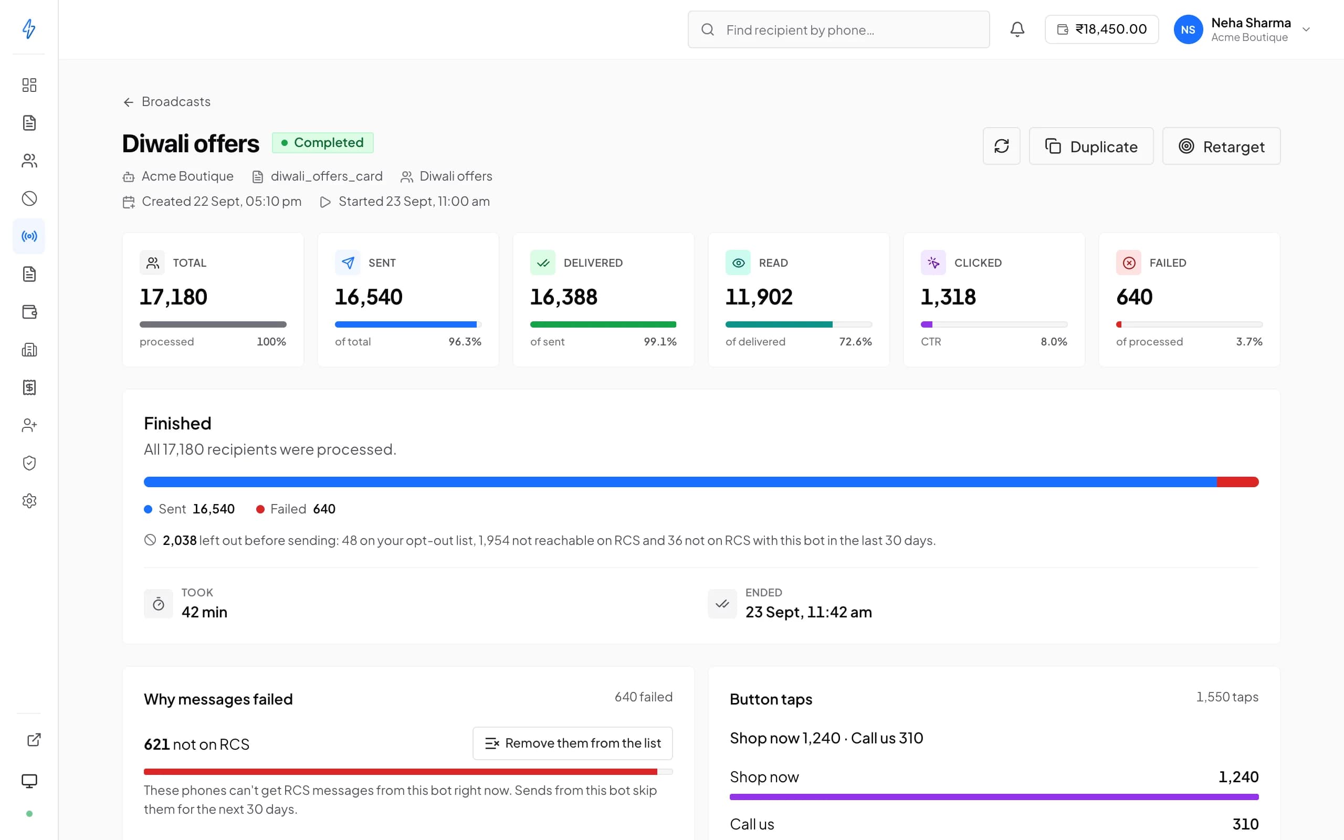Click Remove them from the list
The image size is (1344, 840).
coord(573,743)
